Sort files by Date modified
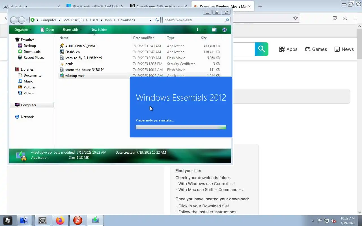 [x=148, y=38]
